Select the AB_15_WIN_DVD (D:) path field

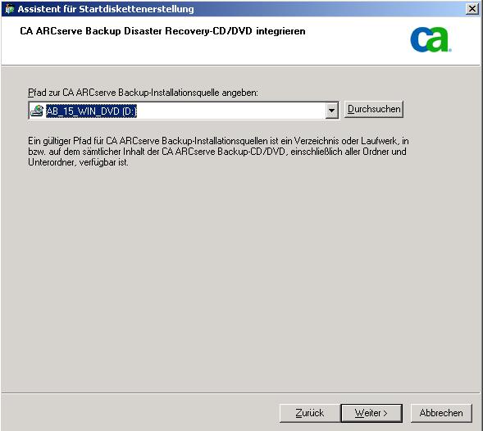point(184,111)
